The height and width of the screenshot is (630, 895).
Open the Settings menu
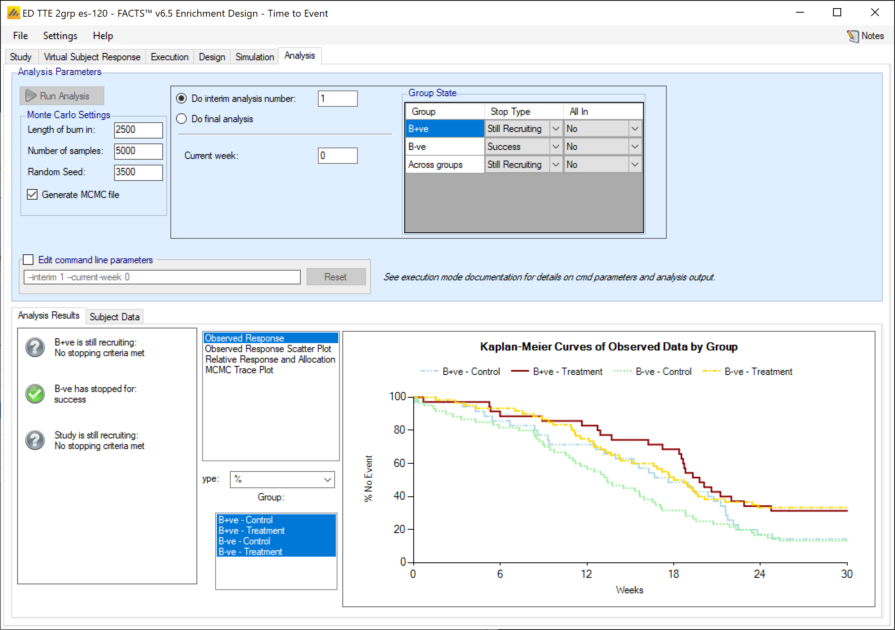[60, 36]
